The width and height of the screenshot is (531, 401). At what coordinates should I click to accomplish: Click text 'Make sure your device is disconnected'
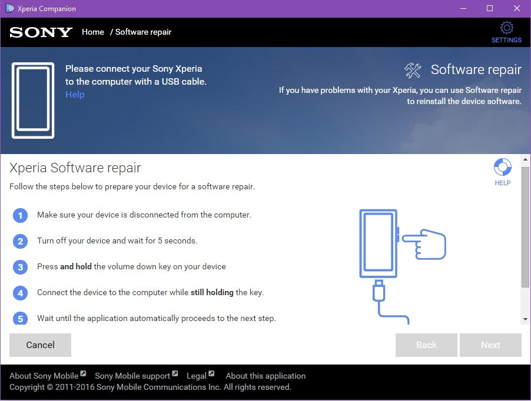coord(144,215)
